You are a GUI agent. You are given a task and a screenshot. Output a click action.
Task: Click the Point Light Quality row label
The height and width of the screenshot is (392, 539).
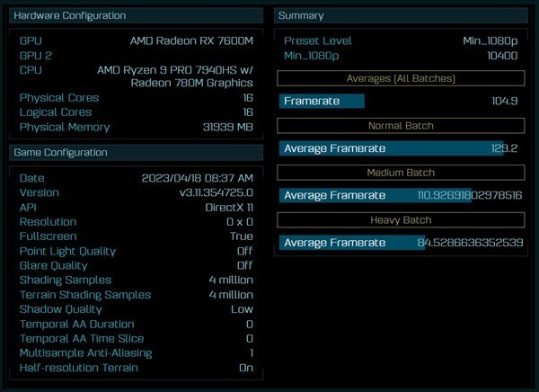pyautogui.click(x=67, y=251)
